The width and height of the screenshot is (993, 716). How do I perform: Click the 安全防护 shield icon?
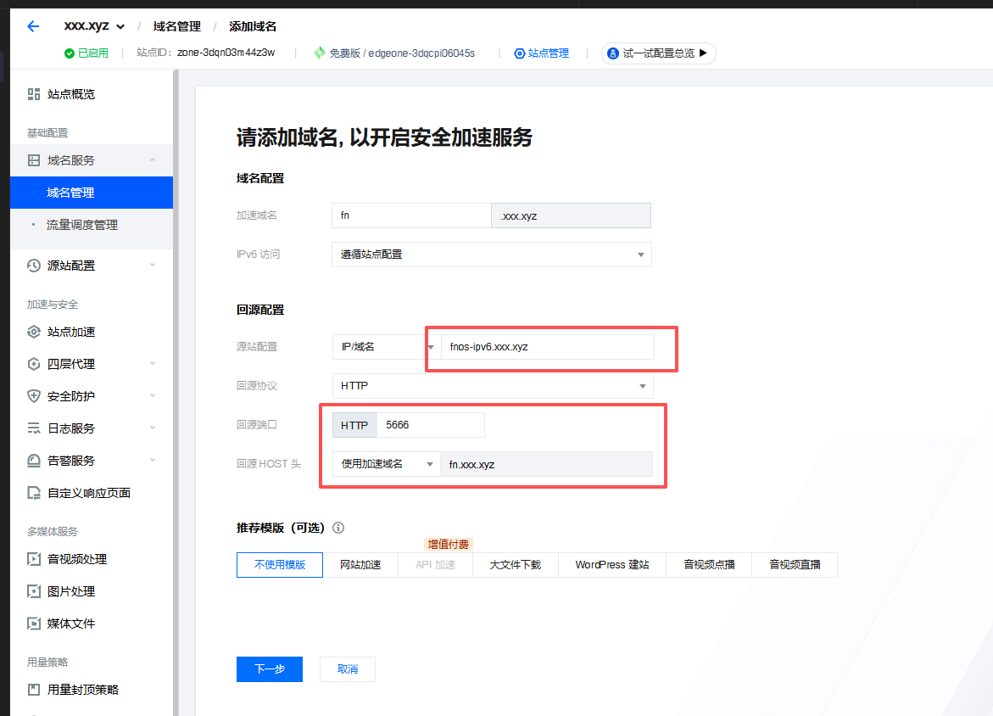34,397
